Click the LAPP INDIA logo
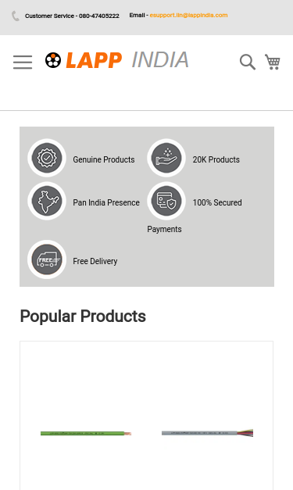293x490 pixels. (x=117, y=60)
